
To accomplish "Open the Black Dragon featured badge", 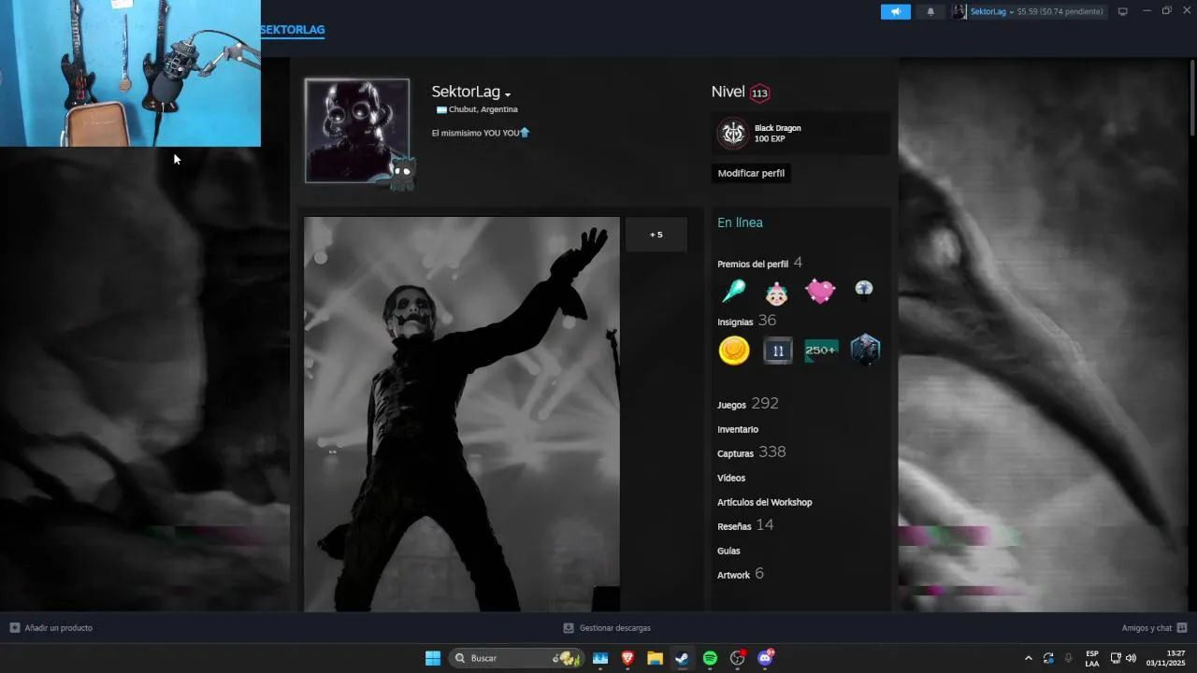I will point(801,134).
